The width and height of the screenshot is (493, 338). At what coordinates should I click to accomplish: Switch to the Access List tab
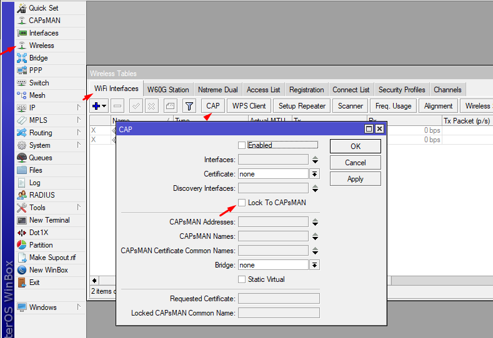[x=263, y=89]
